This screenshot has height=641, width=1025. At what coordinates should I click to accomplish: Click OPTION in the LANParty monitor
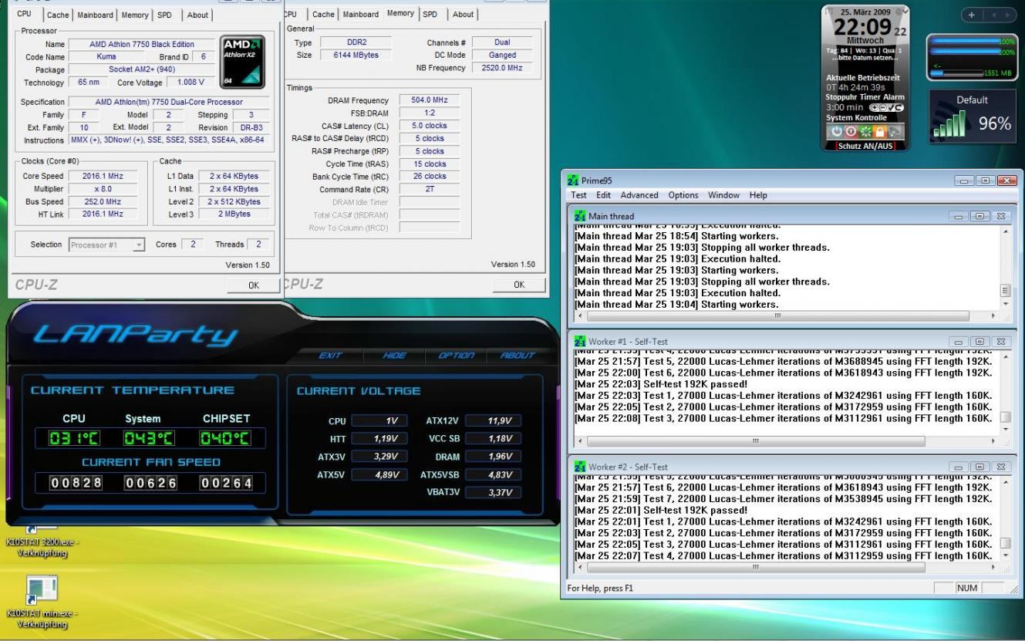tap(455, 355)
